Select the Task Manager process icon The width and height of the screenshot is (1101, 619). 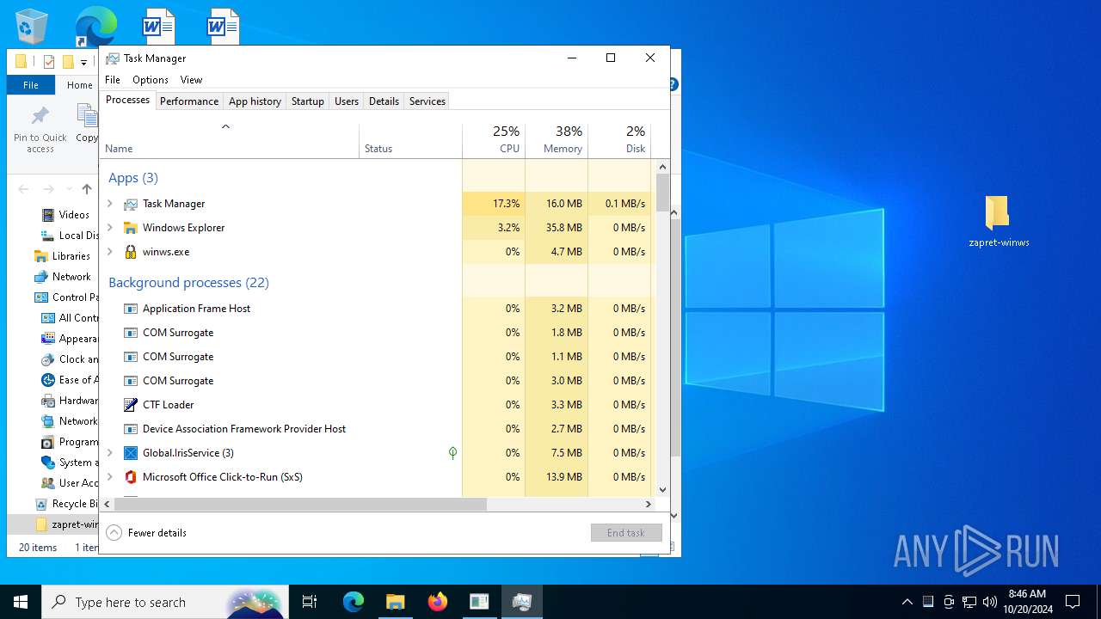pyautogui.click(x=131, y=204)
